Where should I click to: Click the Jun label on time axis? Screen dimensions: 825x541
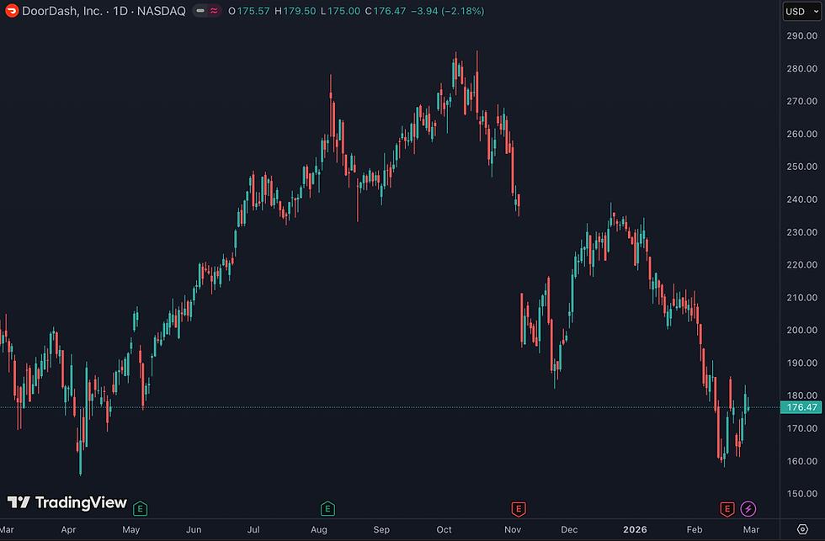pos(194,529)
